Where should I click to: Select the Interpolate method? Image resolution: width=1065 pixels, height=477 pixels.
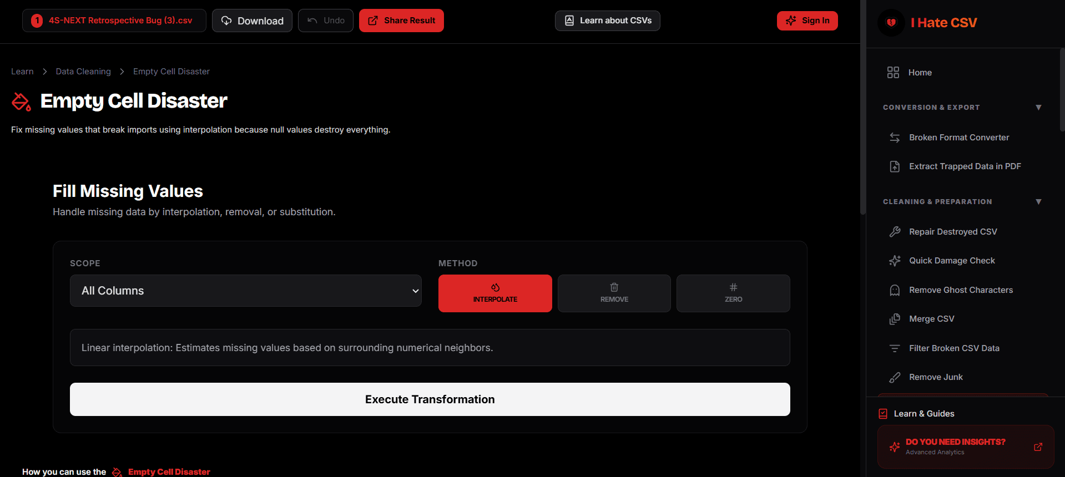(495, 293)
